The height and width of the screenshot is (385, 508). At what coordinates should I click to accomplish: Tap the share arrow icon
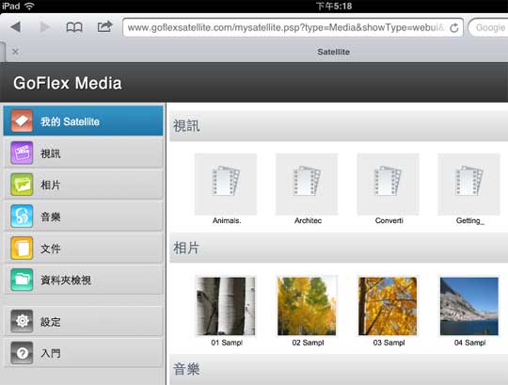(x=104, y=26)
